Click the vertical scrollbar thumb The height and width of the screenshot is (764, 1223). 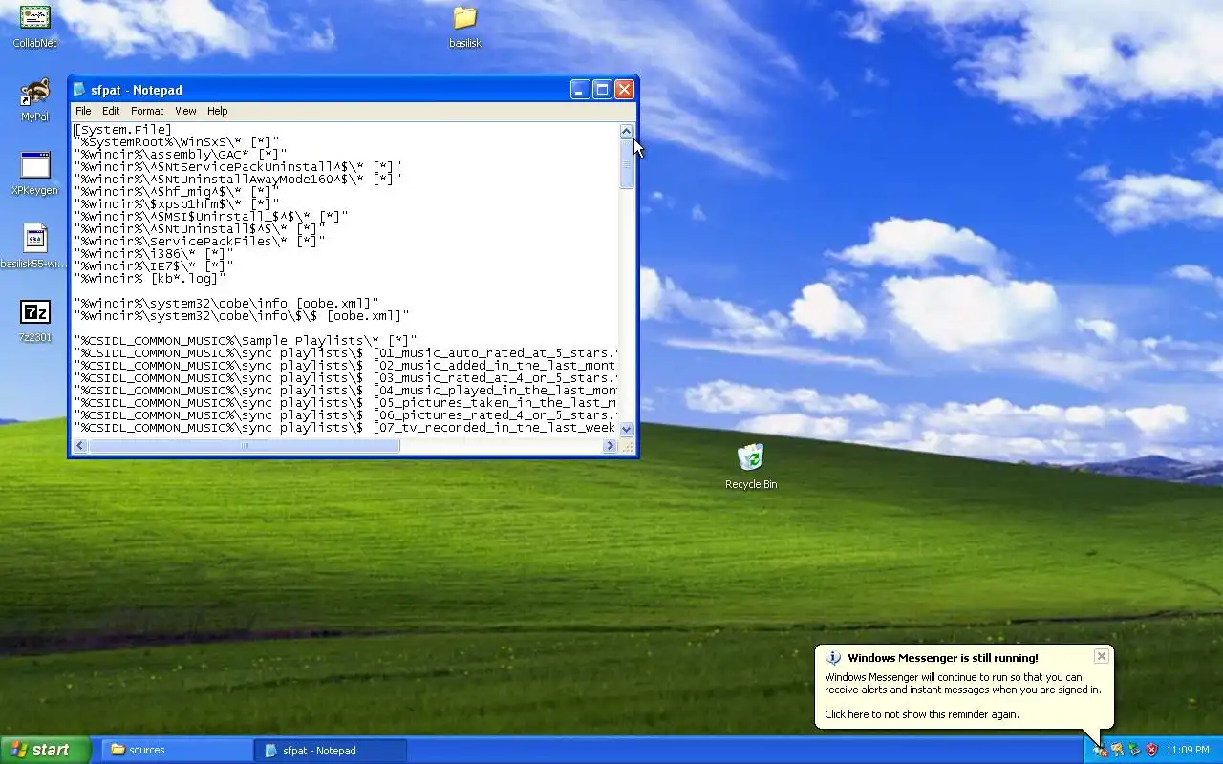[627, 164]
